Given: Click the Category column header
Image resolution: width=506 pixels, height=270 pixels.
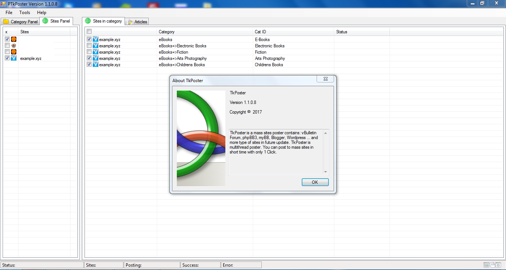Looking at the screenshot, I should (205, 32).
